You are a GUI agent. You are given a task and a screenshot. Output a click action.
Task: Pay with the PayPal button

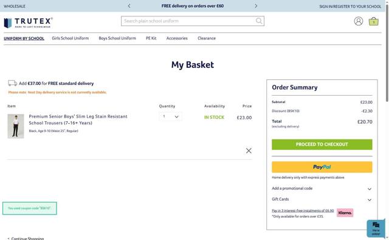pos(322,167)
